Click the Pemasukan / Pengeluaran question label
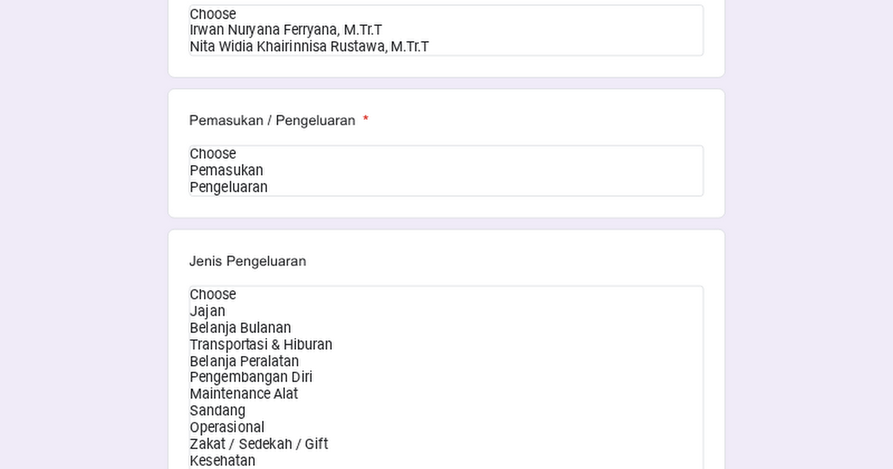This screenshot has width=893, height=469. pyautogui.click(x=272, y=121)
